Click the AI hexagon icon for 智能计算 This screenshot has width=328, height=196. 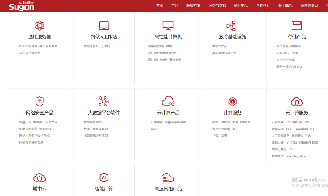click(x=104, y=177)
